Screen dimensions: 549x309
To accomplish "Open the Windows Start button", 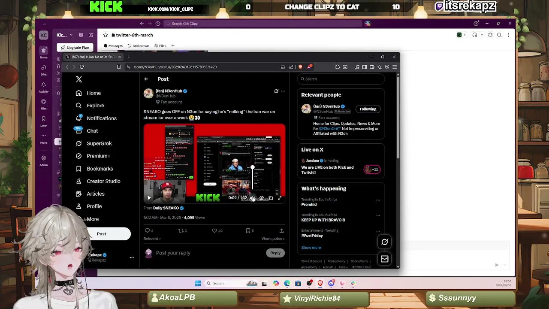I will point(198,283).
